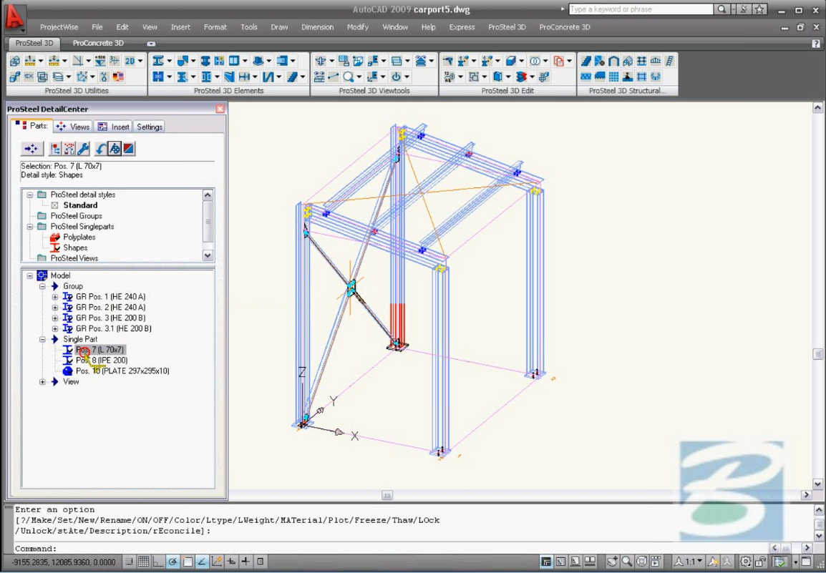Collapse the Model tree node
The width and height of the screenshot is (826, 573).
coord(30,275)
